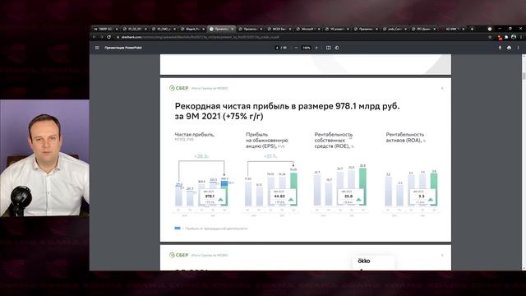Close the X5_Q3 browser tab
526x296 pixels.
[145, 29]
